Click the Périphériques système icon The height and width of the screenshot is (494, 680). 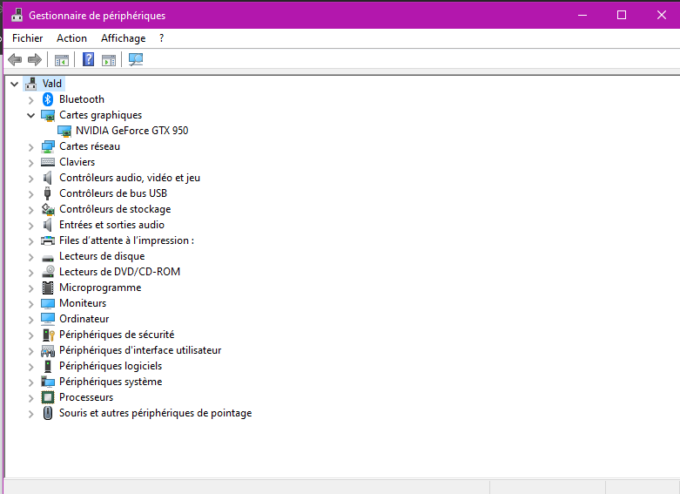(48, 382)
